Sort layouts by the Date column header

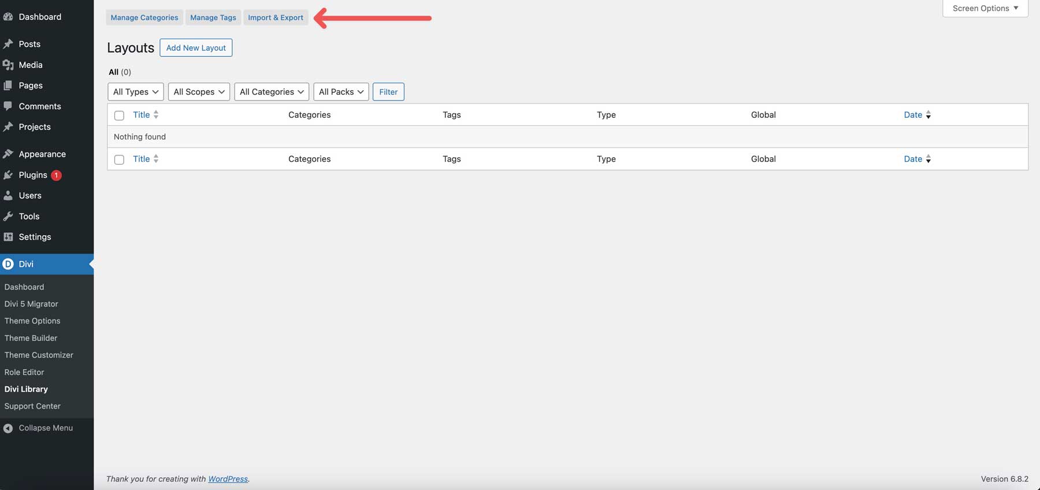913,115
